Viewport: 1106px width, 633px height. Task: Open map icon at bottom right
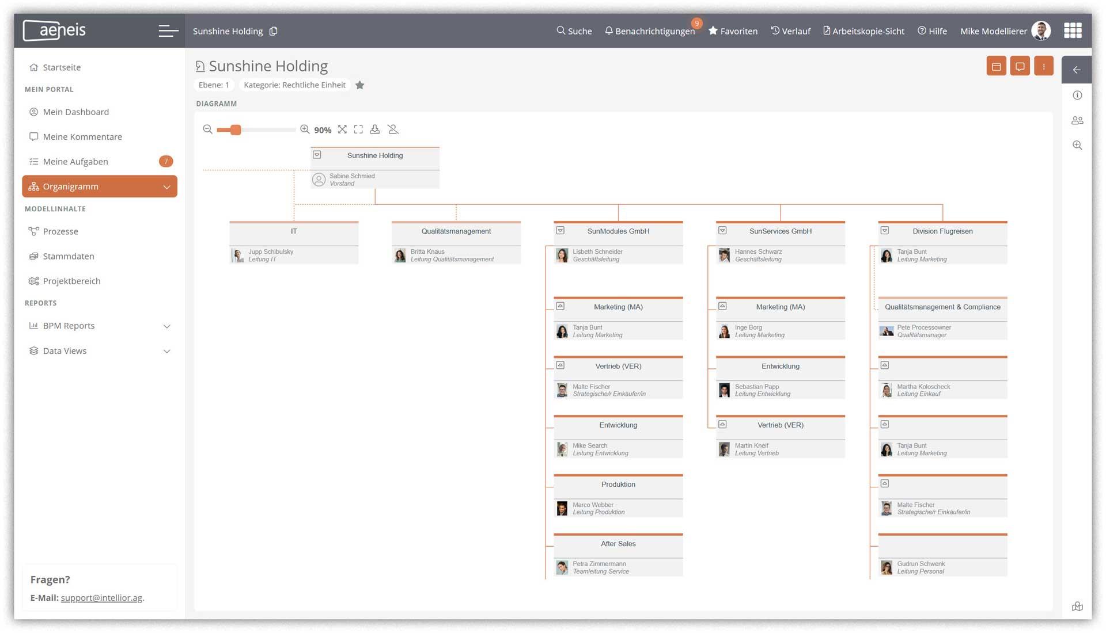pos(1077,606)
